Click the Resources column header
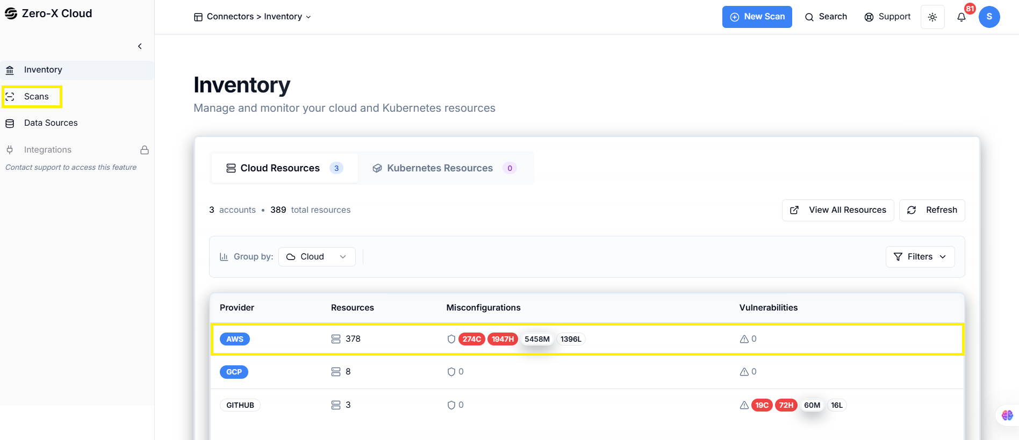Viewport: 1019px width, 440px height. [x=353, y=308]
